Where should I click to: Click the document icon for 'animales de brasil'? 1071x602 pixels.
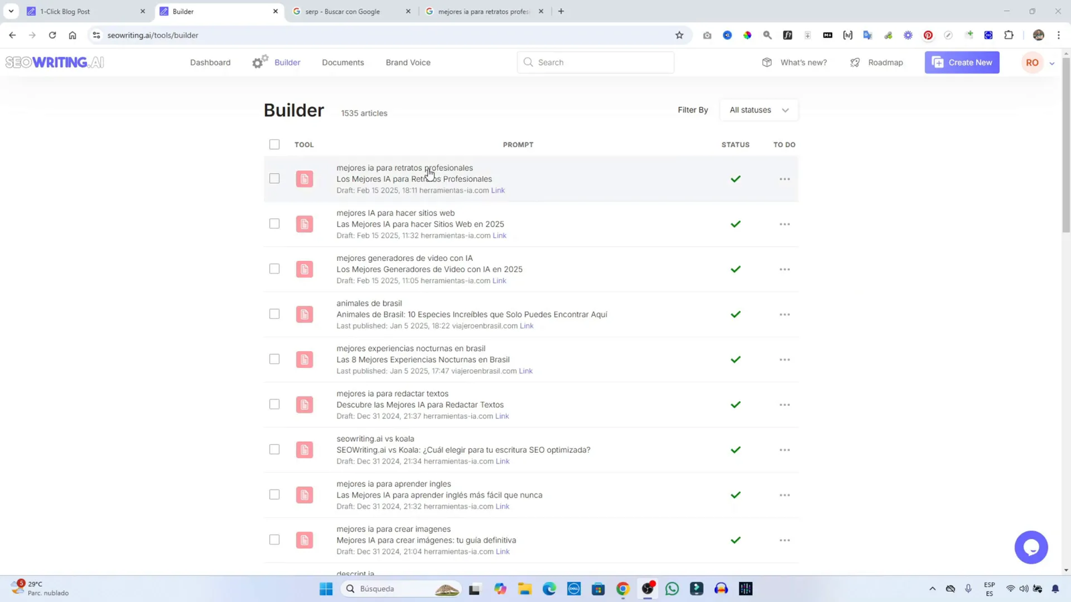[305, 314]
